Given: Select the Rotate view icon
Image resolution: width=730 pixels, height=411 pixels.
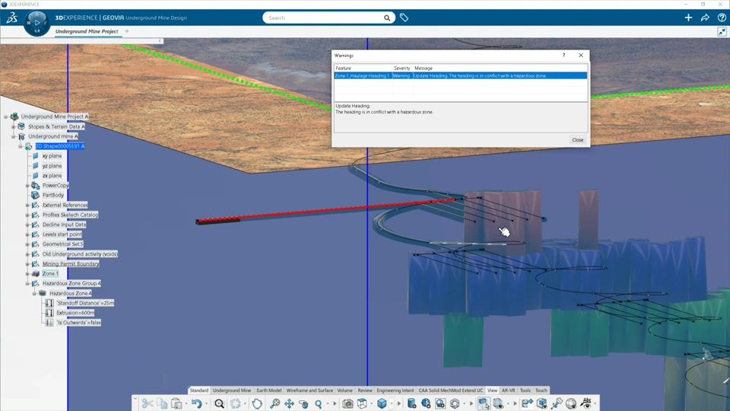Looking at the screenshot, I should 303,403.
